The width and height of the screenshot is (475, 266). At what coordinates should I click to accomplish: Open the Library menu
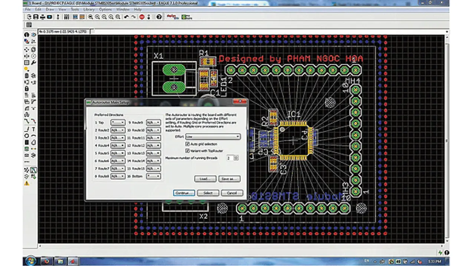[x=89, y=9]
